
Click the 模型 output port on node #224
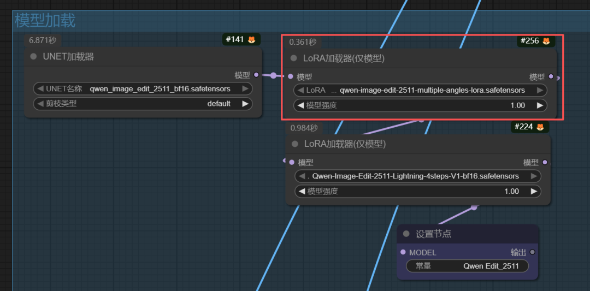click(x=544, y=162)
